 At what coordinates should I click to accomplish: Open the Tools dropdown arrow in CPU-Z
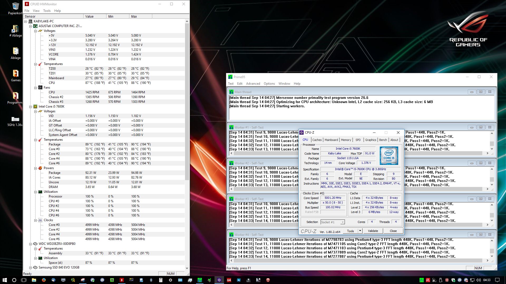(360, 231)
